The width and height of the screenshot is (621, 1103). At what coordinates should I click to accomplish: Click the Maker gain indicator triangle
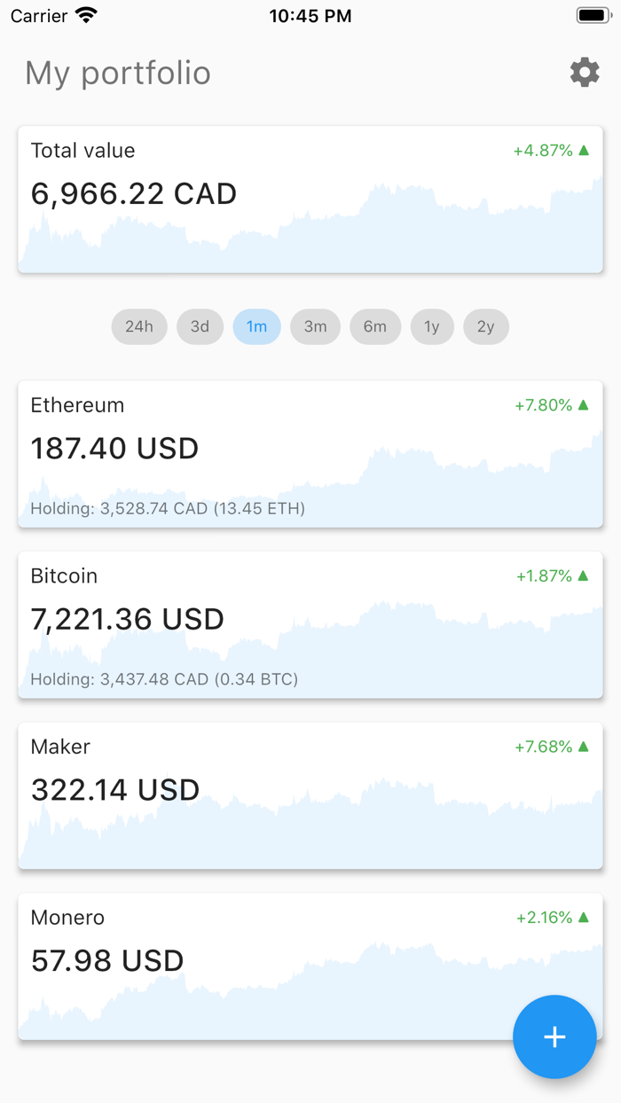(583, 747)
